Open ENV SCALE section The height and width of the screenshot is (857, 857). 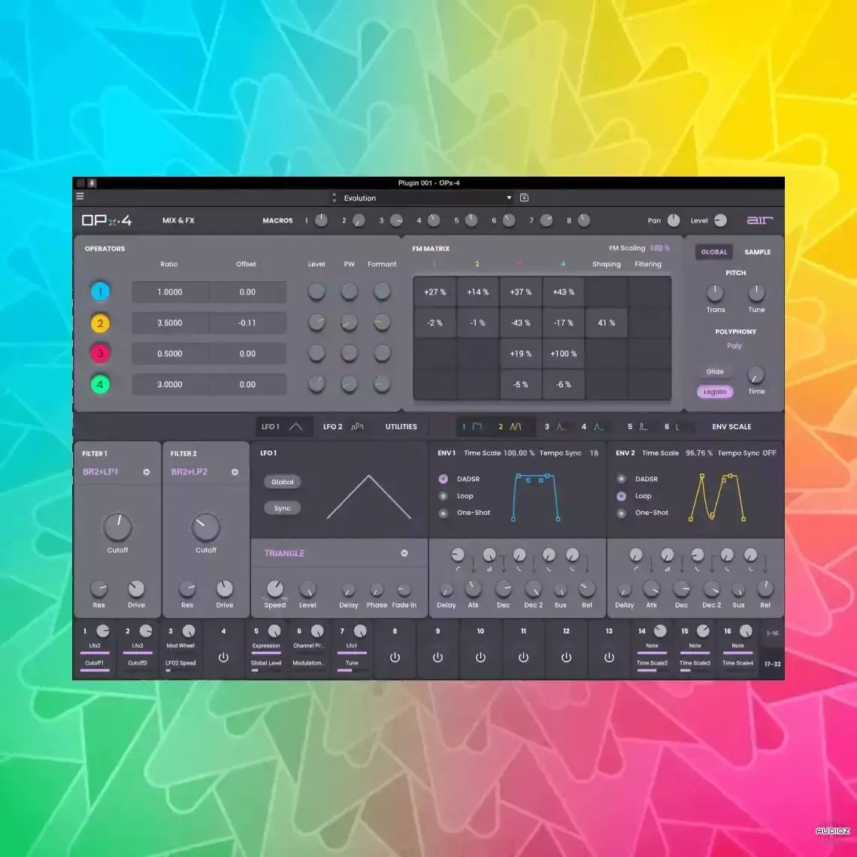tap(731, 426)
